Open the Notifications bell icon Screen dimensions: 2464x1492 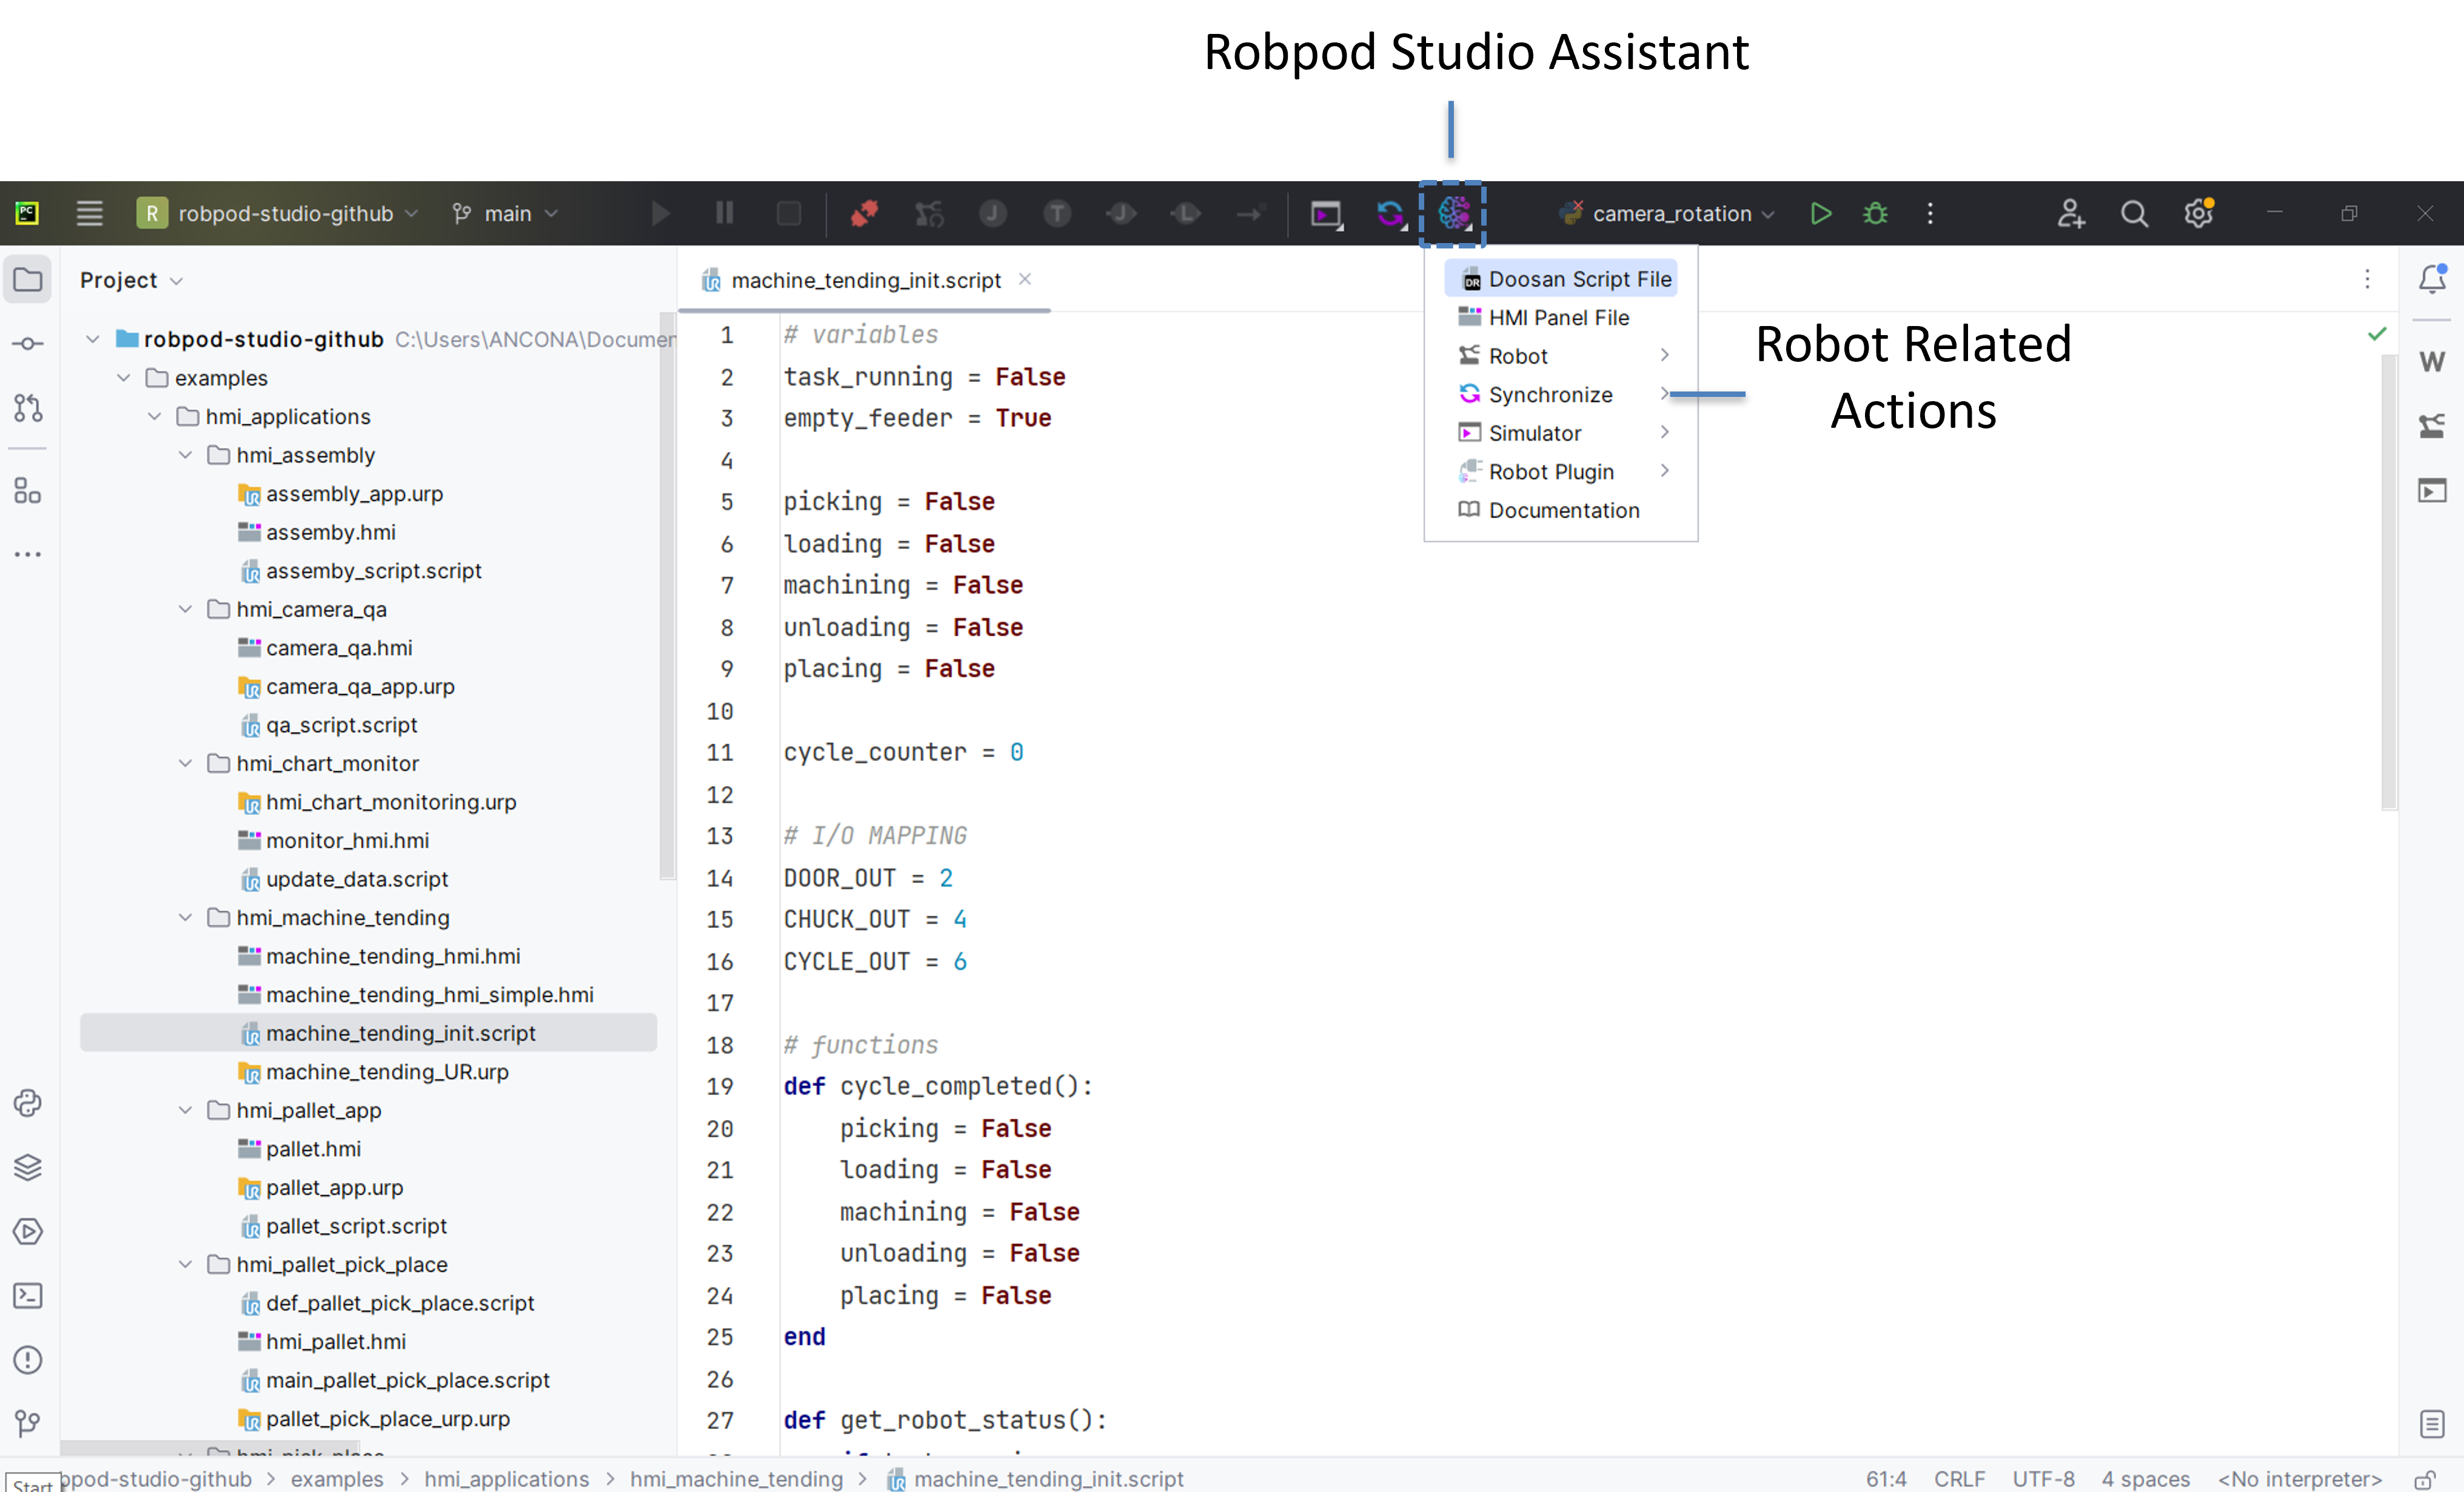tap(2432, 279)
